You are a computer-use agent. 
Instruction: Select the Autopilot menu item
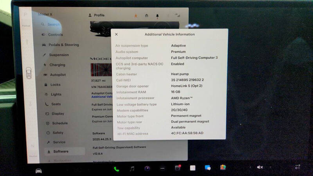point(55,75)
